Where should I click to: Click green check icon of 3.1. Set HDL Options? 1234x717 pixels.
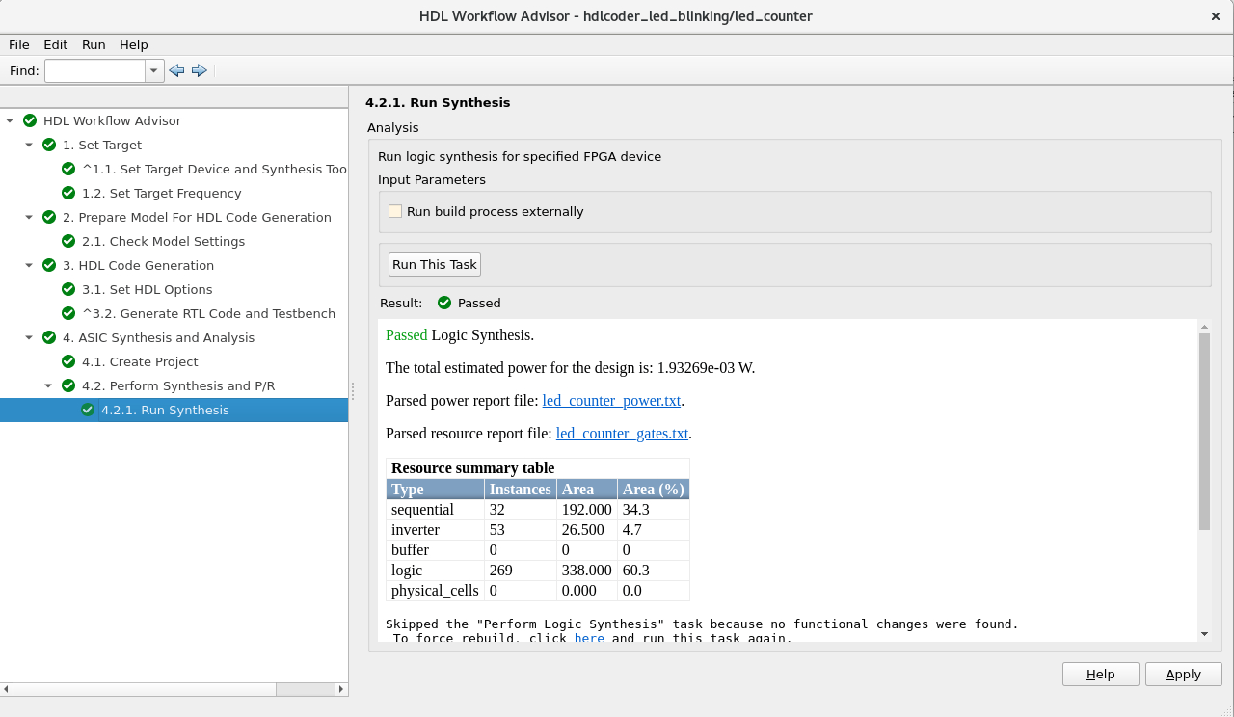(68, 289)
